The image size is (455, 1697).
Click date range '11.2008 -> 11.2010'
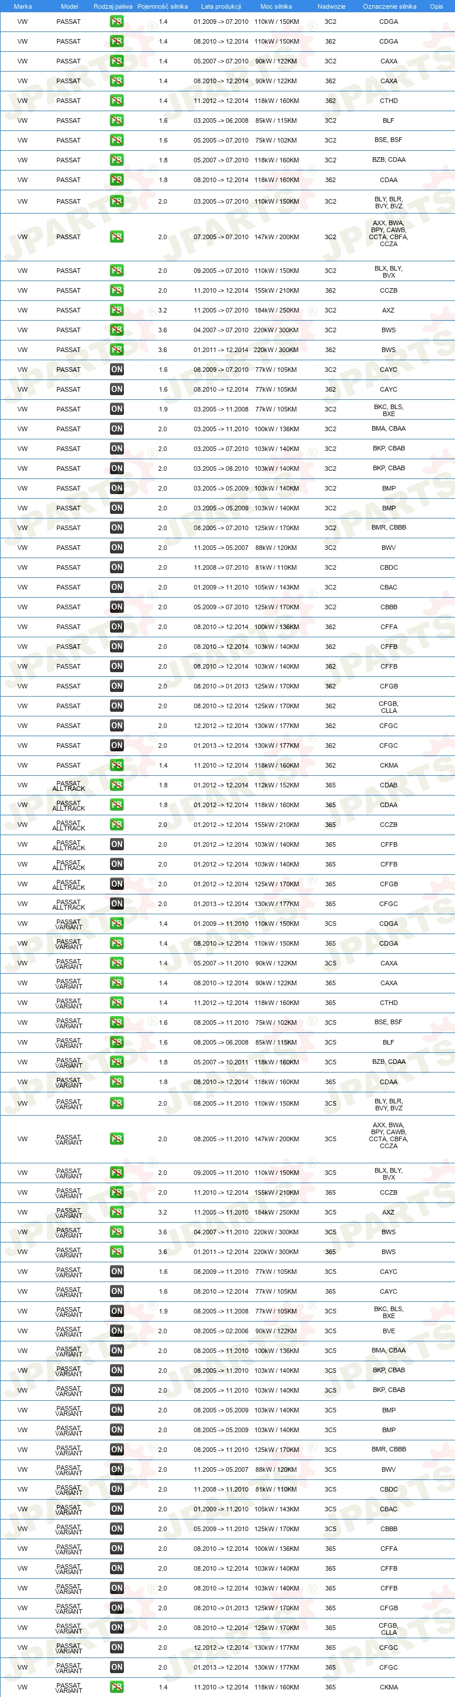coord(221,1489)
